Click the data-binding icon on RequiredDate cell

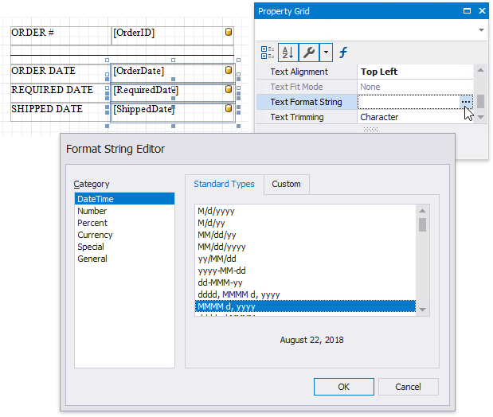[x=229, y=90]
